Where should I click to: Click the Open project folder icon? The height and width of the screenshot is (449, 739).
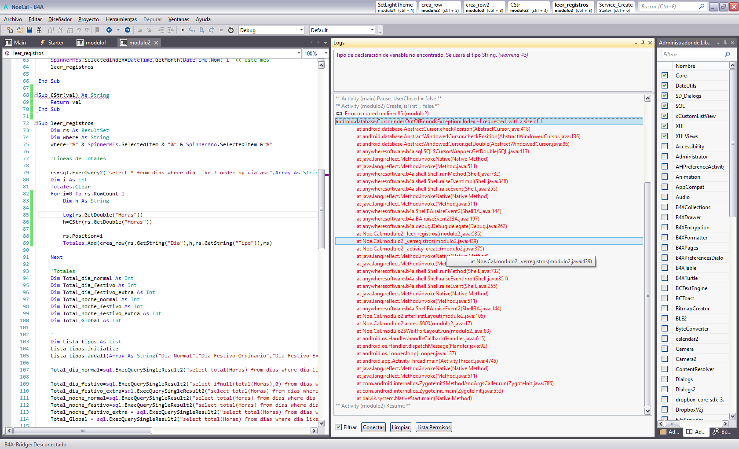click(19, 30)
